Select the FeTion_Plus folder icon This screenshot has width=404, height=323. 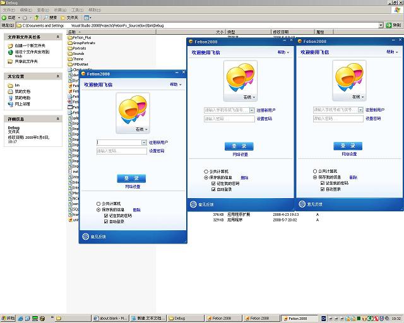coord(70,38)
